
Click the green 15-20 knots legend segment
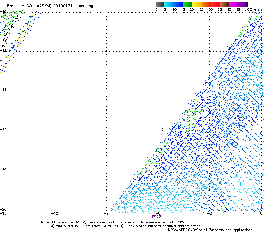188,4
